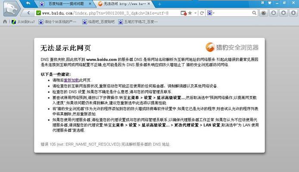Click the www.baidu.com address bar URL
299x172 pixels.
[105, 13]
